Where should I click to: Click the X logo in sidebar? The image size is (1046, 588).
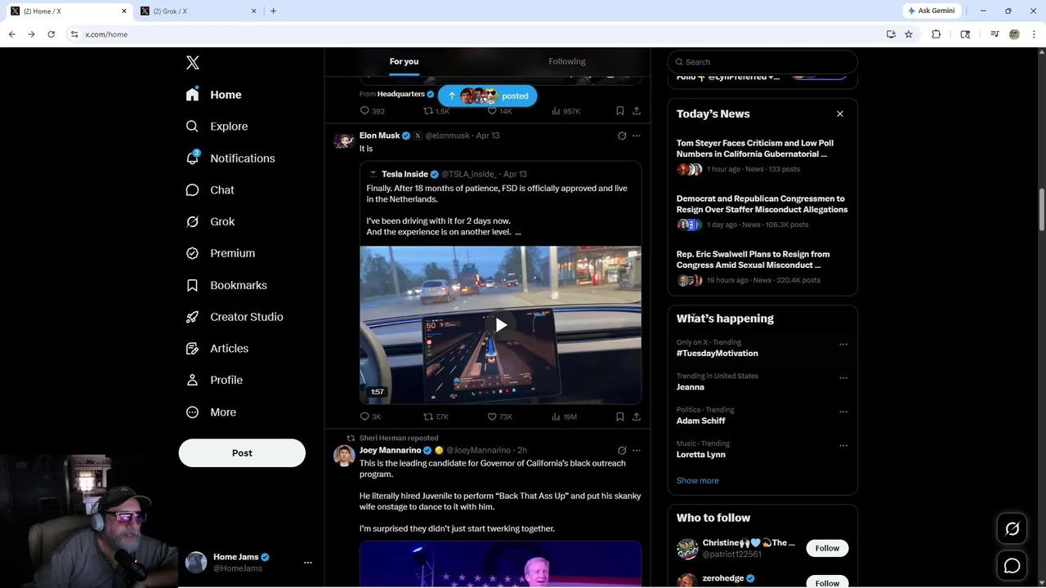pyautogui.click(x=192, y=63)
